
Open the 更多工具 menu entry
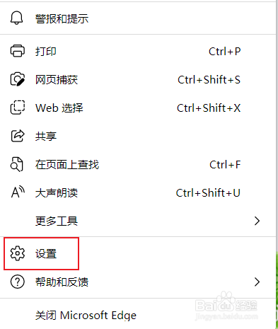(x=138, y=221)
